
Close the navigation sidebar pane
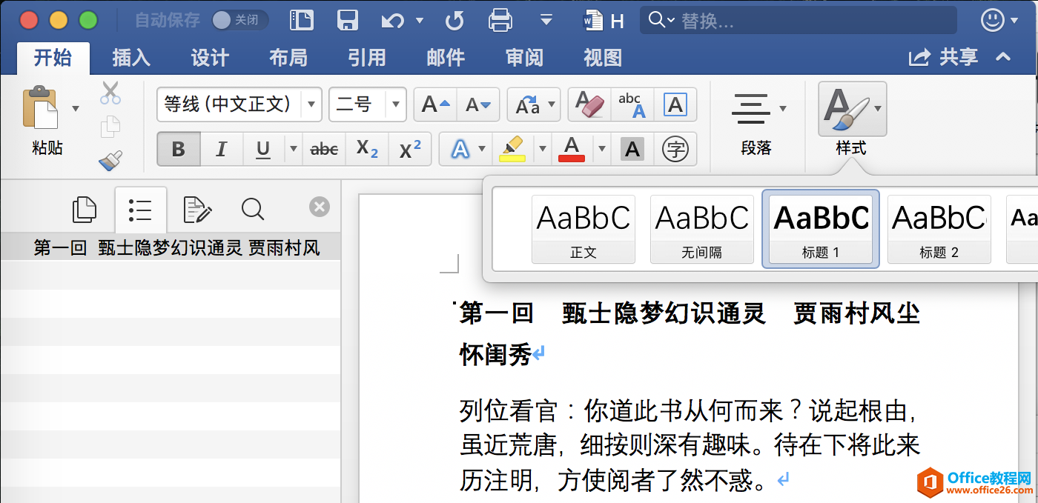coord(320,207)
